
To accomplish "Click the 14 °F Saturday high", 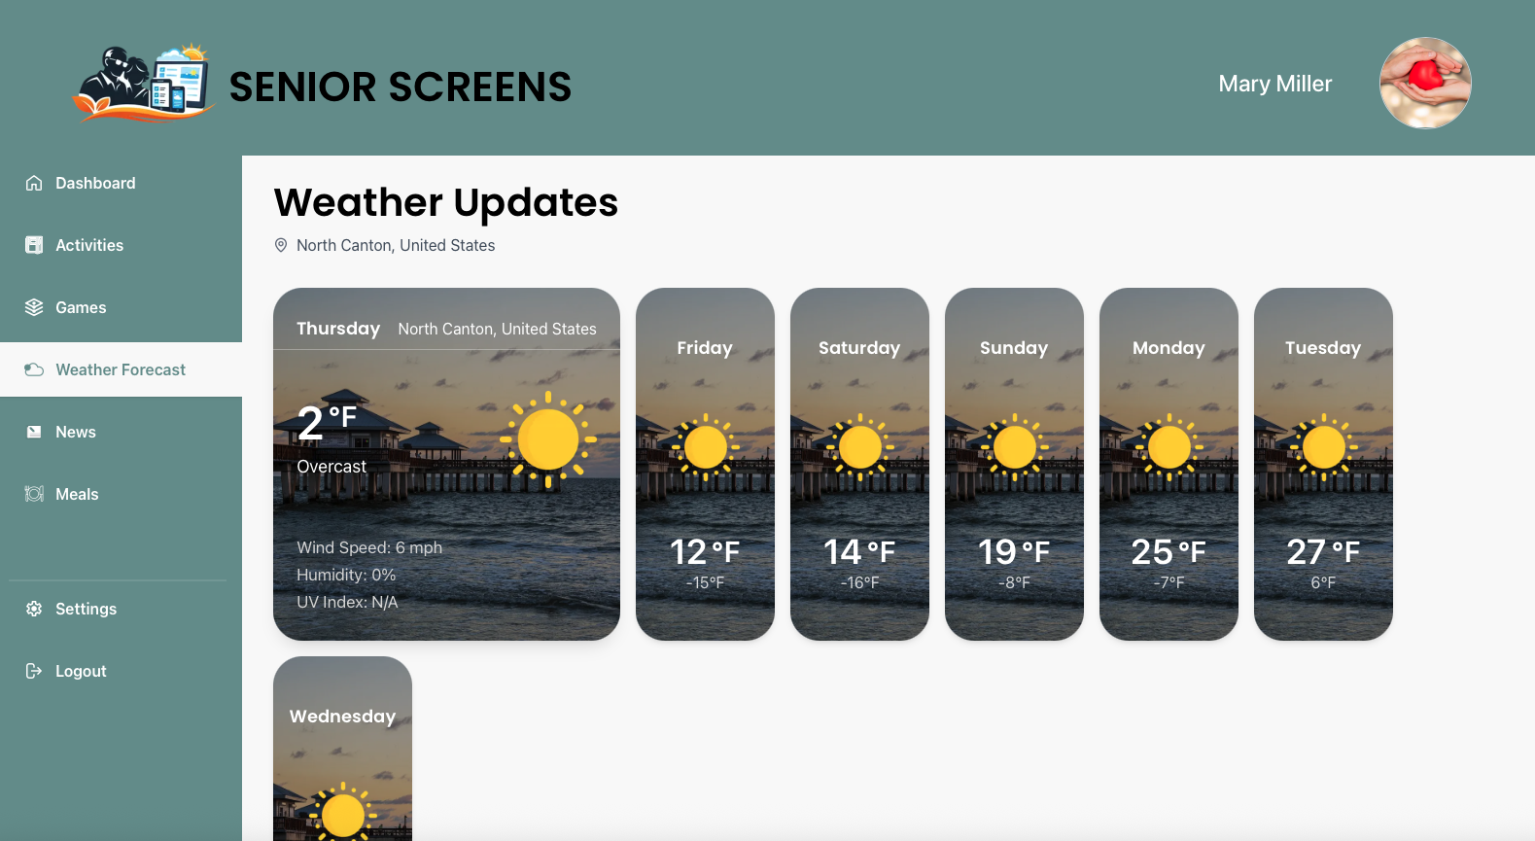I will point(859,552).
